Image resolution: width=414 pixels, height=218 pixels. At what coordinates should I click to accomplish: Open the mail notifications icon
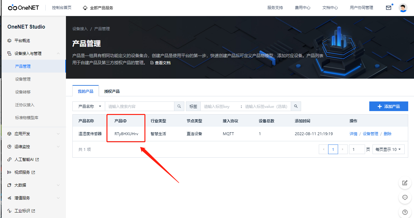pos(389,8)
